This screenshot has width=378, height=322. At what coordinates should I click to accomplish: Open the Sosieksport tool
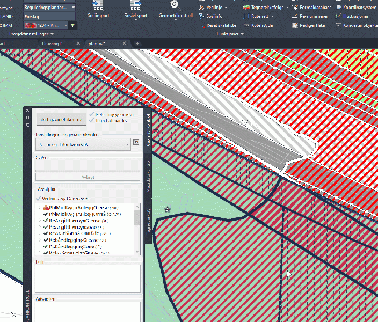136,10
